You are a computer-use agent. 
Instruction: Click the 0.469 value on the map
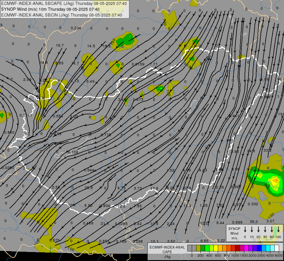[x=88, y=223]
